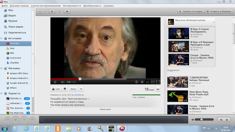Open video quality settings gear

coord(137,82)
